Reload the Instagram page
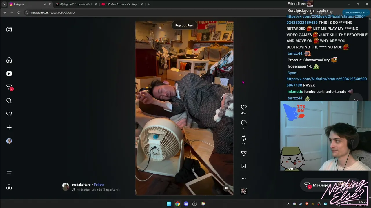 tap(19, 12)
